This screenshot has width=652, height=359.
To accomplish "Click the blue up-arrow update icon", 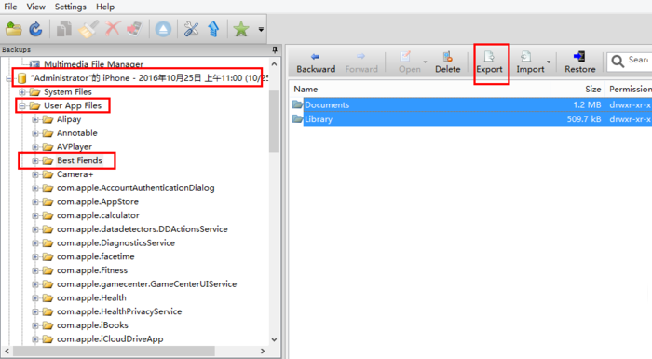I will pyautogui.click(x=213, y=29).
